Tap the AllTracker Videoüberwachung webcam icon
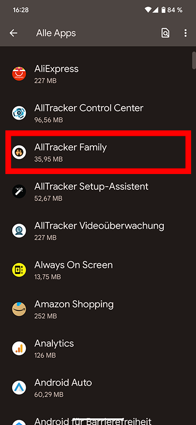 point(19,231)
